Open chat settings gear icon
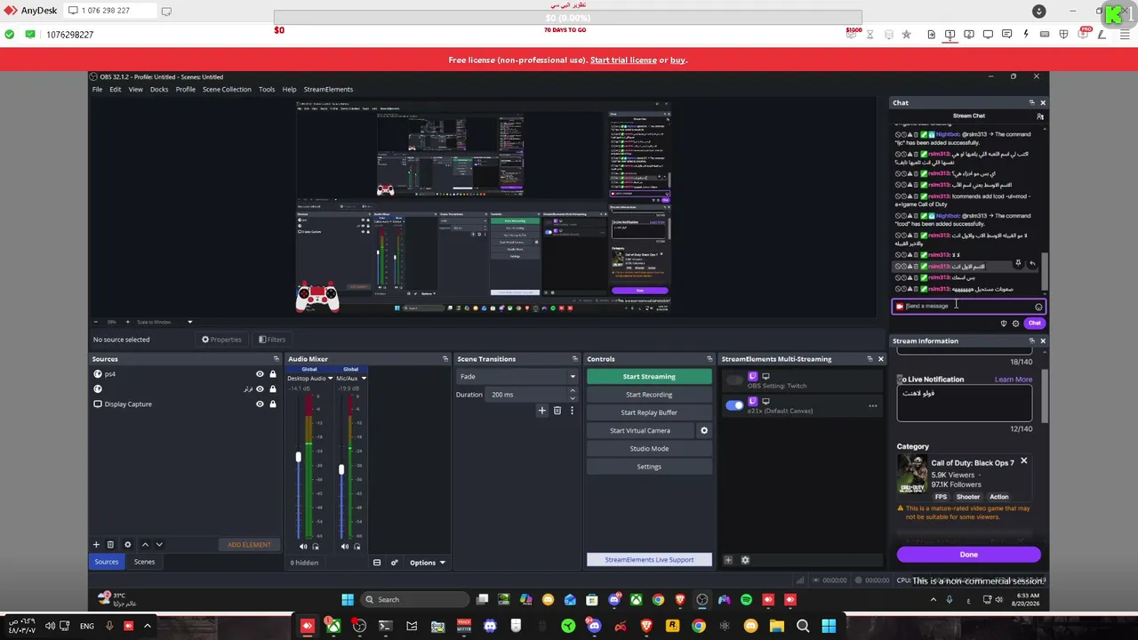The width and height of the screenshot is (1138, 640). click(x=1016, y=324)
